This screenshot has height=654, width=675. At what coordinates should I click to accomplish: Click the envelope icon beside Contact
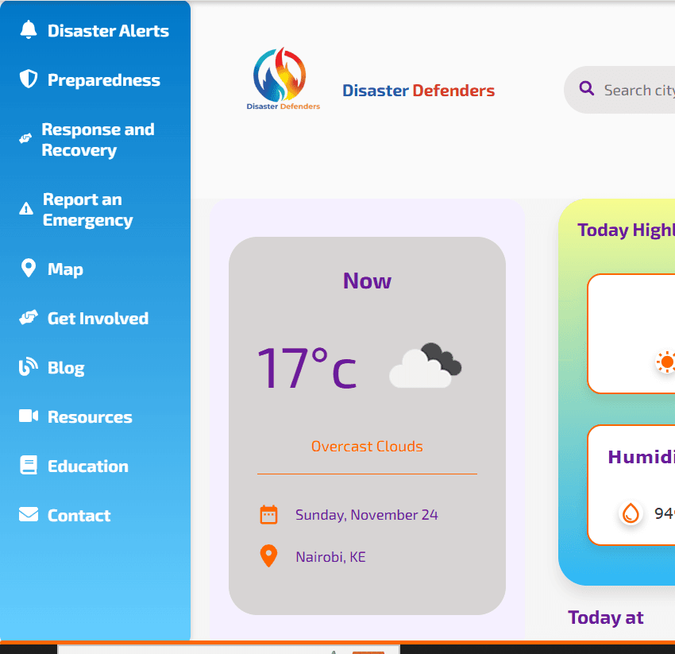pyautogui.click(x=29, y=514)
